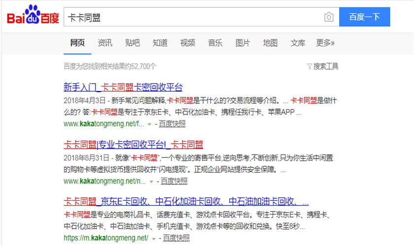Viewport: 414px width, 246px height.
Task: Open result 新手入门_卡卡同盟卡密回收平台
Action: point(123,87)
